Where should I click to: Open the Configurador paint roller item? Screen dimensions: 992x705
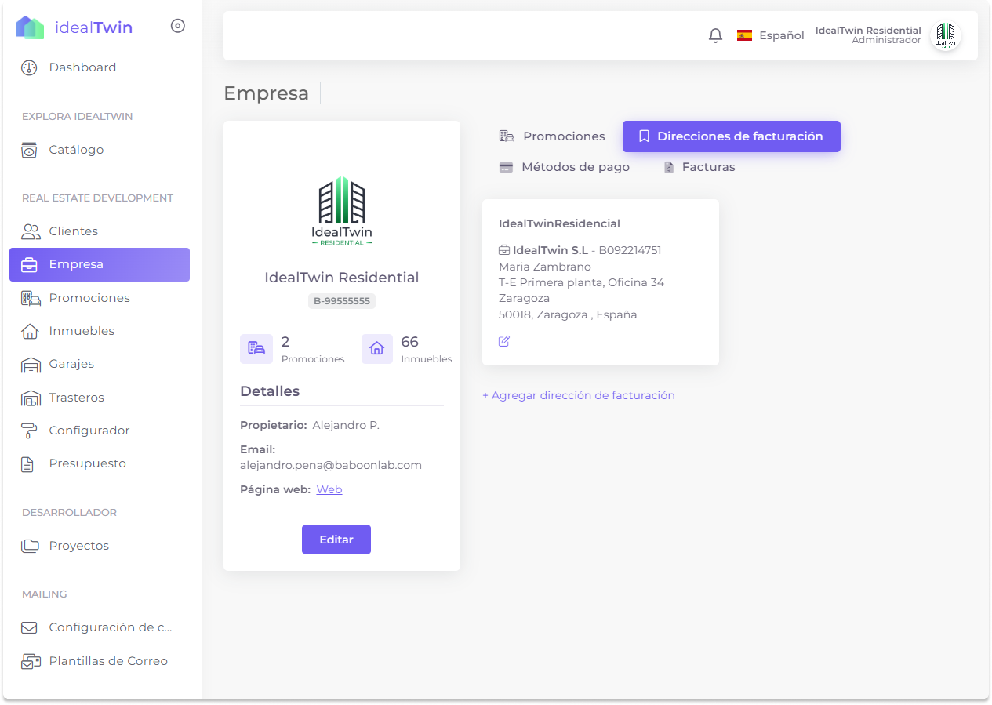coord(89,430)
